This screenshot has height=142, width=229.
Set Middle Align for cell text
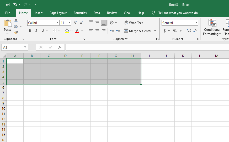pos(97,23)
